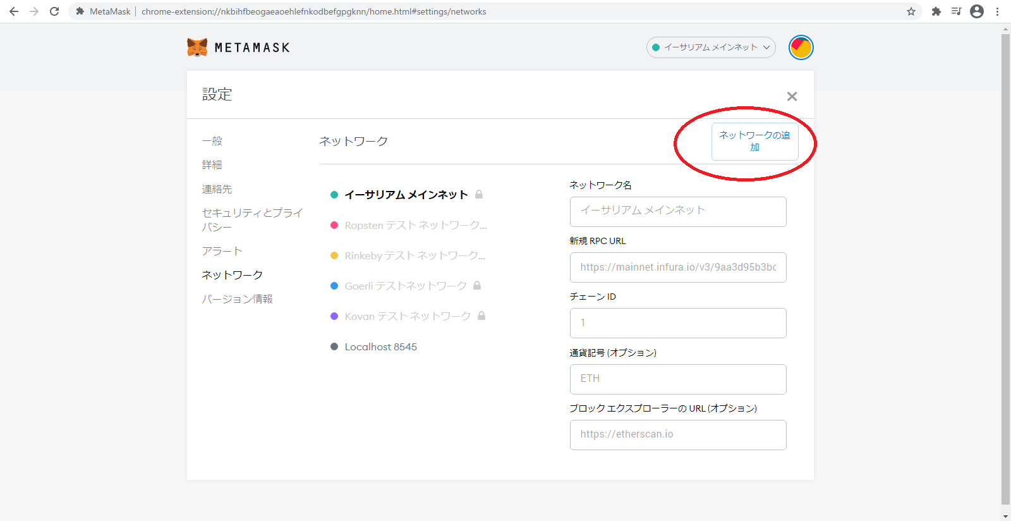Select イーサリアム メインネット in network list
The image size is (1011, 521).
coord(406,195)
